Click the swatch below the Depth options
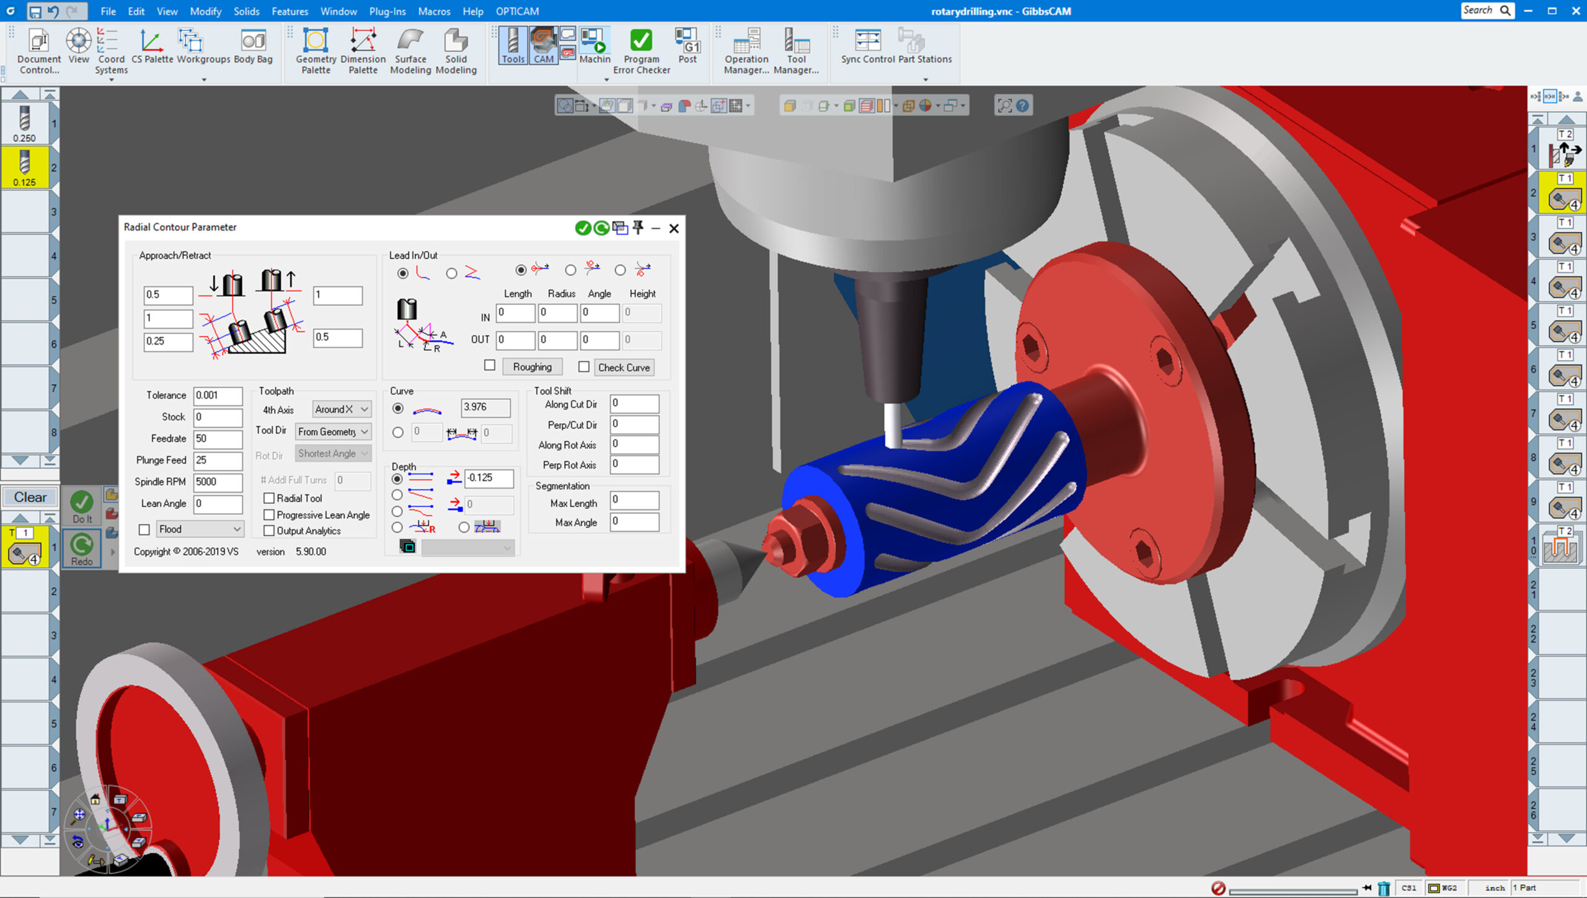 pyautogui.click(x=408, y=547)
